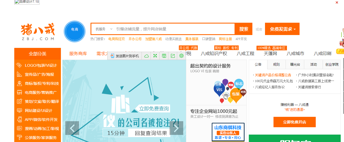
Task: Open the 全部分类 category menu header
Action: (x=38, y=54)
